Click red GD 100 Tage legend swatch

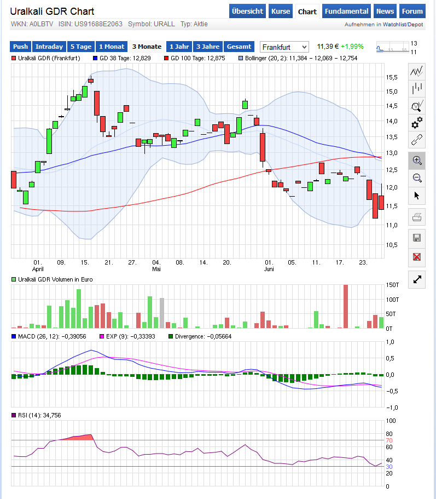tap(166, 58)
